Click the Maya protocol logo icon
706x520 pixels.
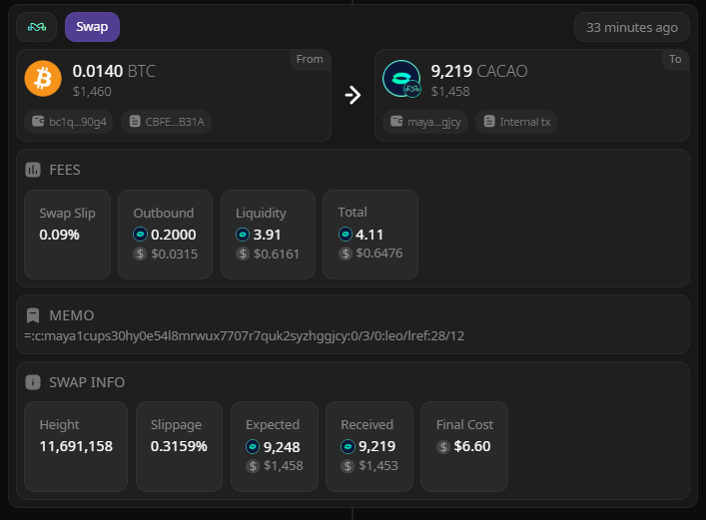(x=37, y=27)
